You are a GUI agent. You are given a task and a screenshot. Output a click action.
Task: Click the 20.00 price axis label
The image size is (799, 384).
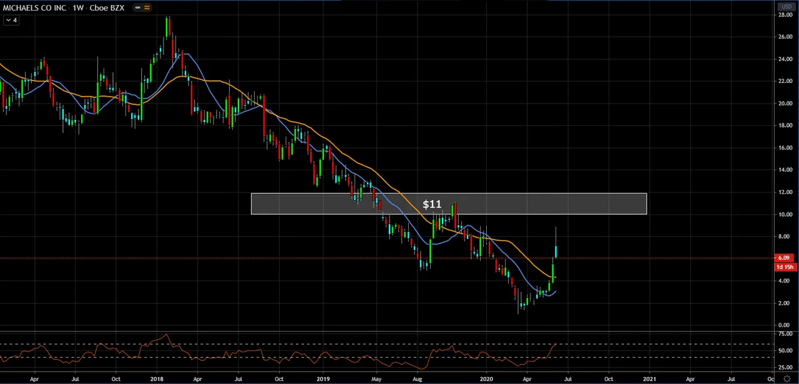[785, 103]
